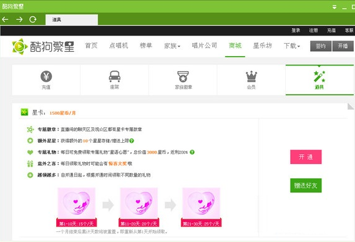This screenshot has width=355, height=242.
Task: Expand the 家族 dropdown menu
Action: [172, 46]
